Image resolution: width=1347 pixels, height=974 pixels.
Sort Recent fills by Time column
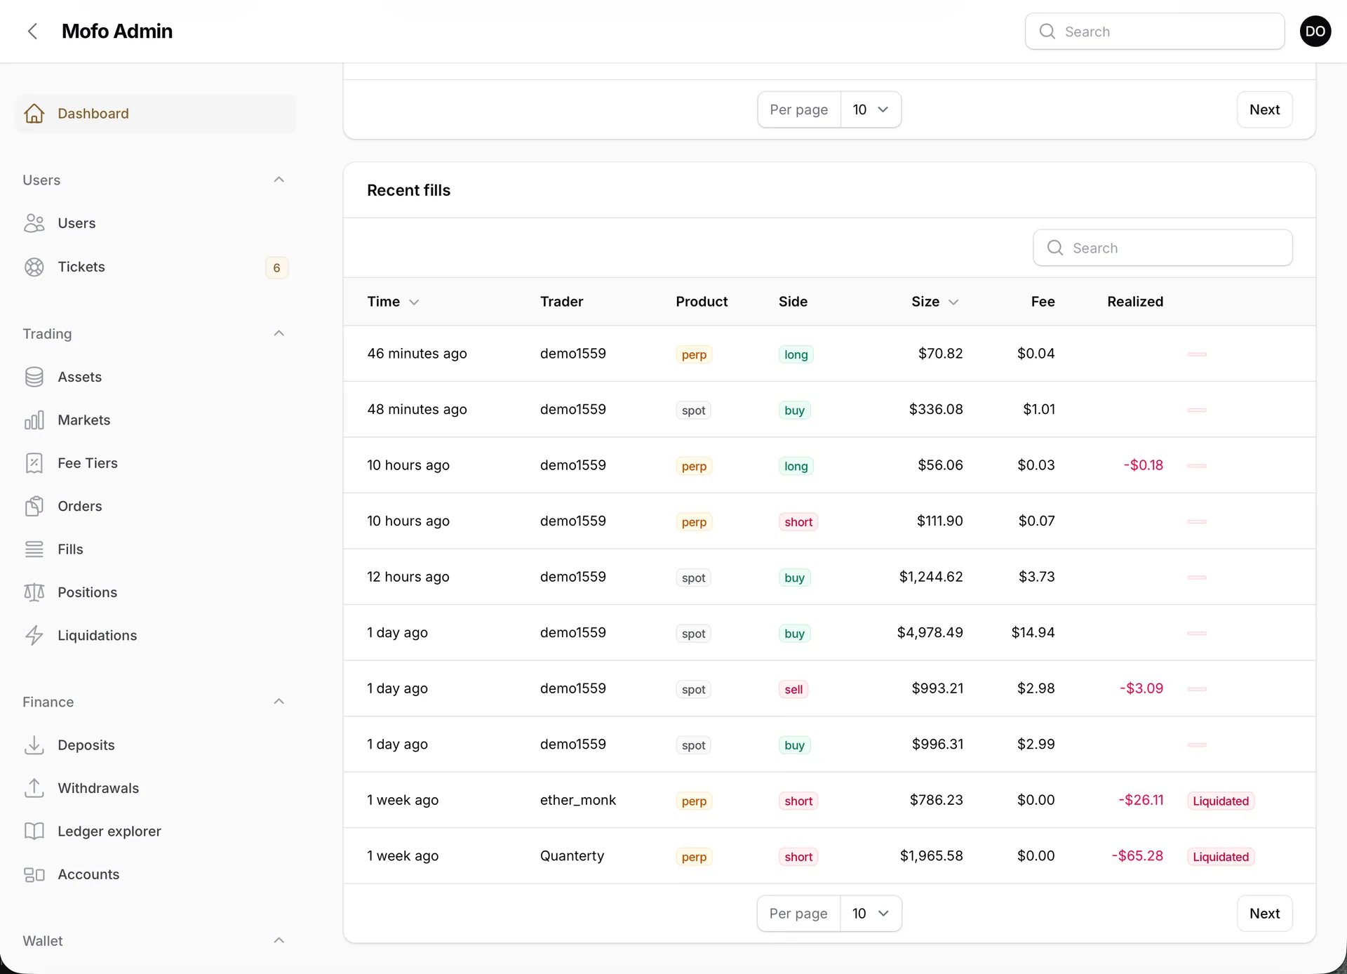pos(393,302)
